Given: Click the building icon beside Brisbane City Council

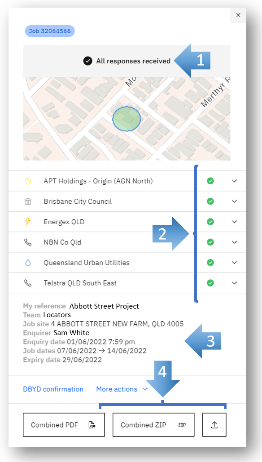Looking at the screenshot, I should pyautogui.click(x=28, y=201).
